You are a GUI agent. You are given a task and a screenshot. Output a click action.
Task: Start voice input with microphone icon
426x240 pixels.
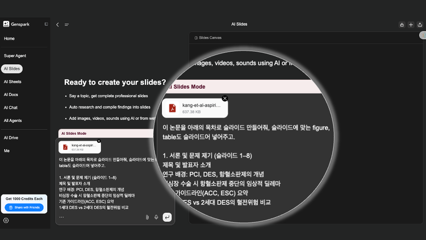(156, 217)
